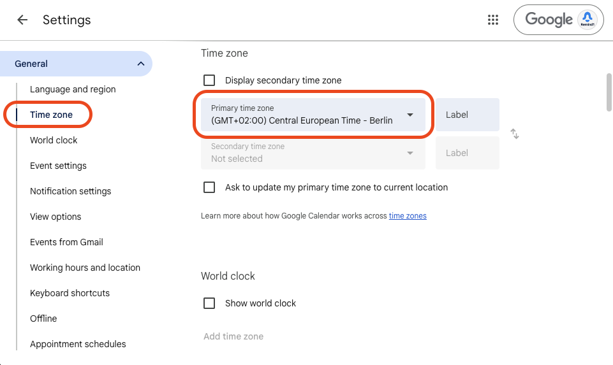The width and height of the screenshot is (613, 365).
Task: Open the Secondary time zone dropdown
Action: pos(313,153)
